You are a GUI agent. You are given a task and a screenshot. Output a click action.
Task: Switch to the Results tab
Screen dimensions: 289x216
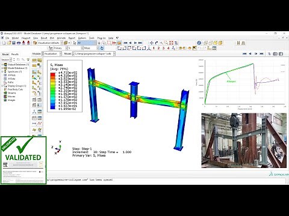15,54
